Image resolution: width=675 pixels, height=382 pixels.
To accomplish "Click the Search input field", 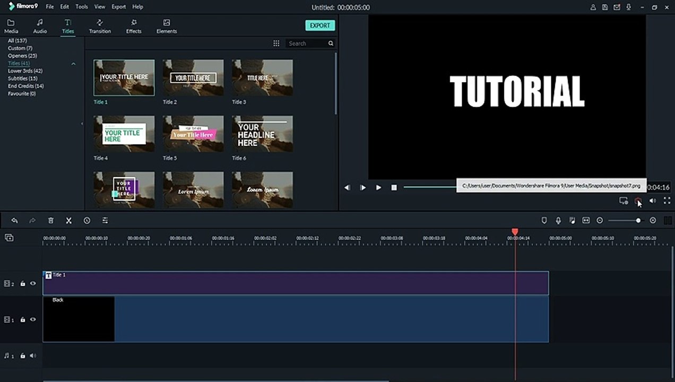I will (306, 44).
